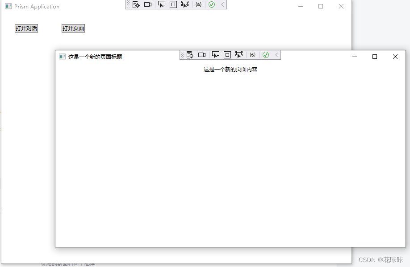This screenshot has width=410, height=267.
Task: Click the 优质的钓面有利于推荐 text link
Action: [x=68, y=263]
